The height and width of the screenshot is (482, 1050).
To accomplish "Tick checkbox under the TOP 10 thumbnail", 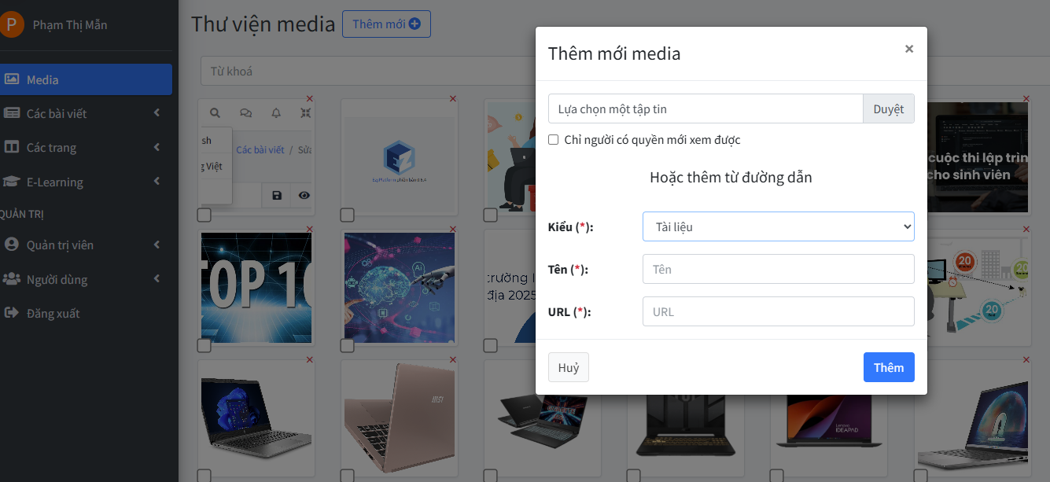I will pos(204,346).
